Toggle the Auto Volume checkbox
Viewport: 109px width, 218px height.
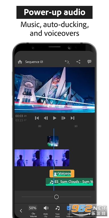coord(69,208)
